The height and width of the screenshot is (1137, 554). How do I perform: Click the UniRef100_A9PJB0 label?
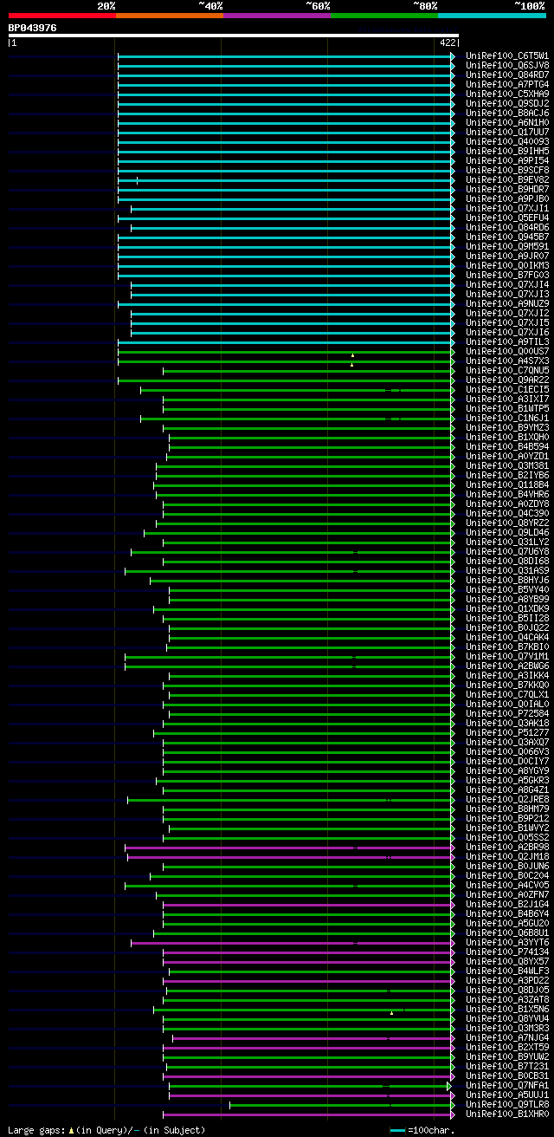[507, 198]
